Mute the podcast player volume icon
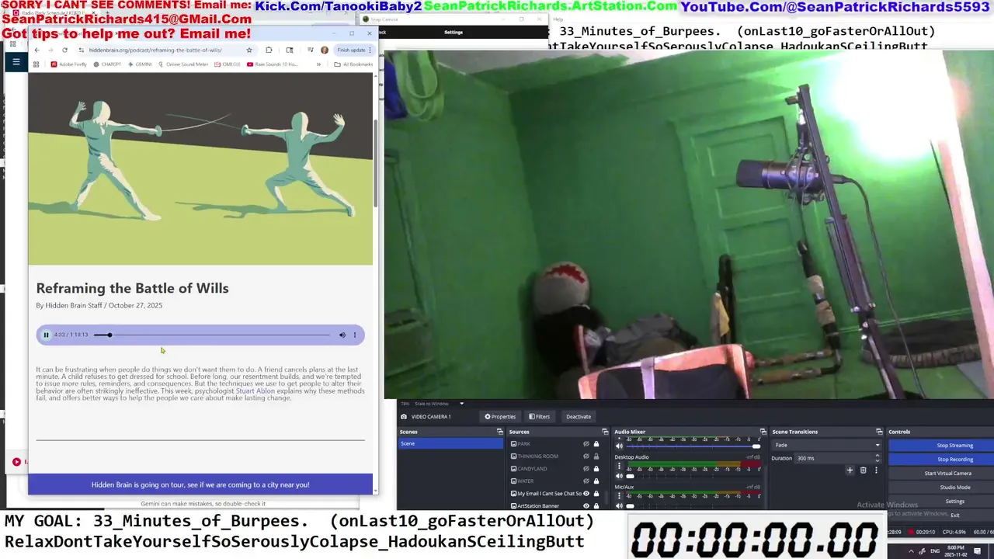This screenshot has width=994, height=559. coord(342,335)
